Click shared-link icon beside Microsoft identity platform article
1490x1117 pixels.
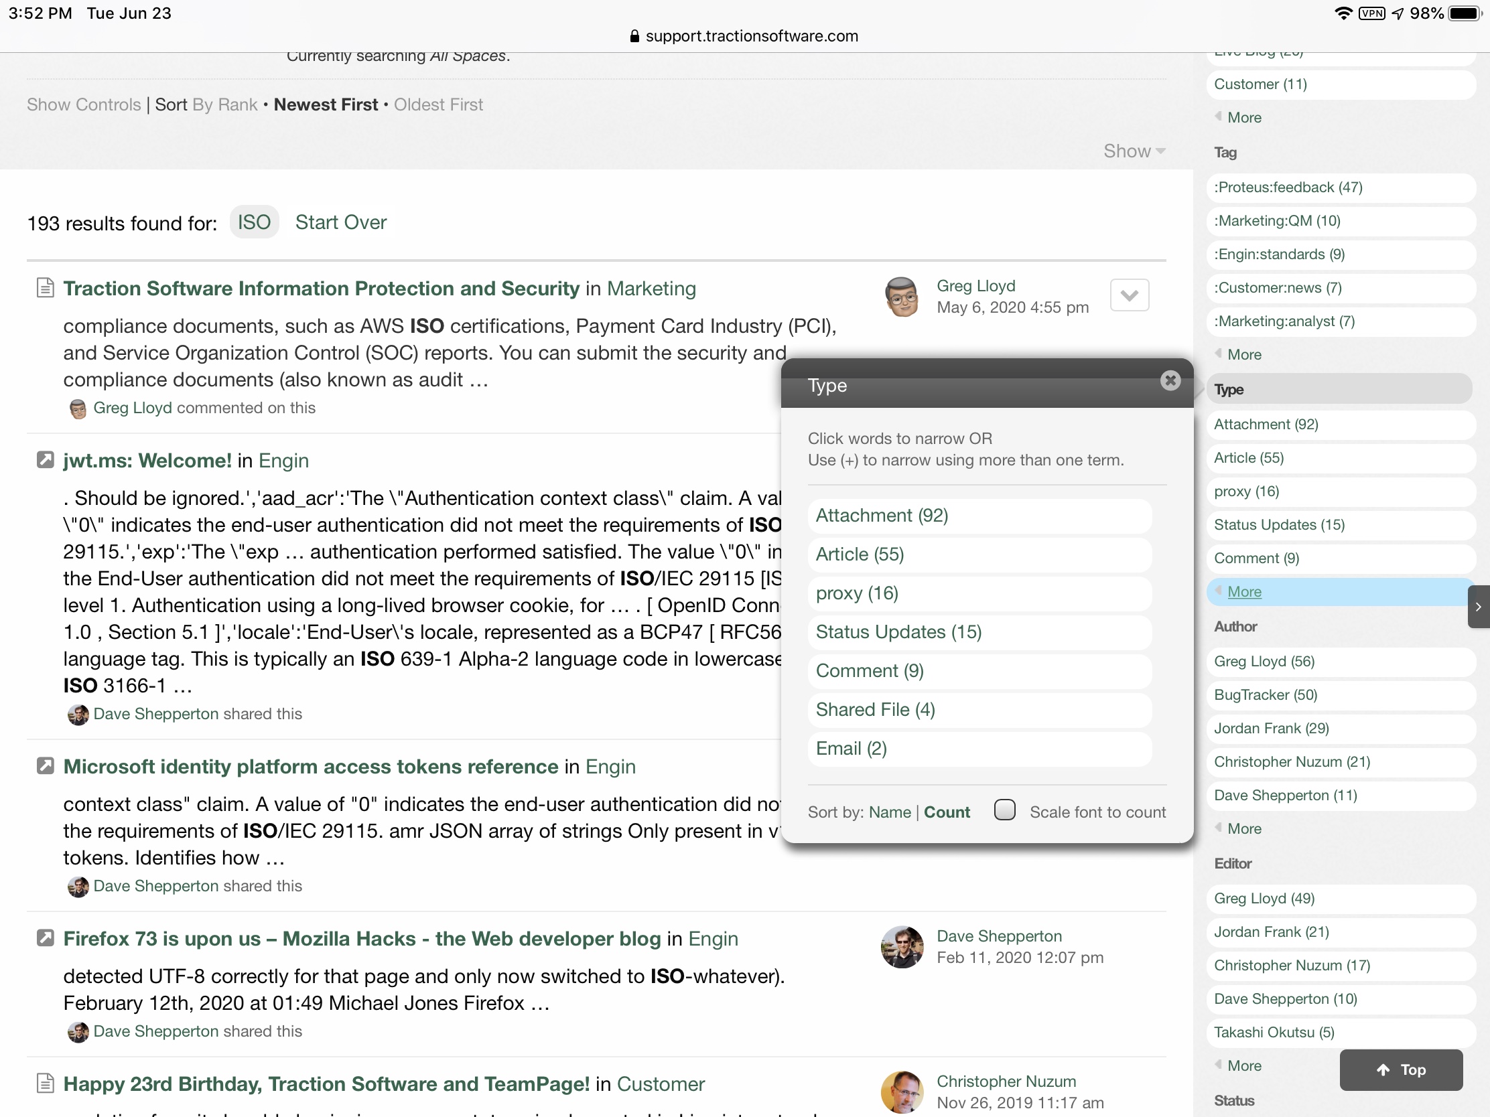[x=45, y=765]
